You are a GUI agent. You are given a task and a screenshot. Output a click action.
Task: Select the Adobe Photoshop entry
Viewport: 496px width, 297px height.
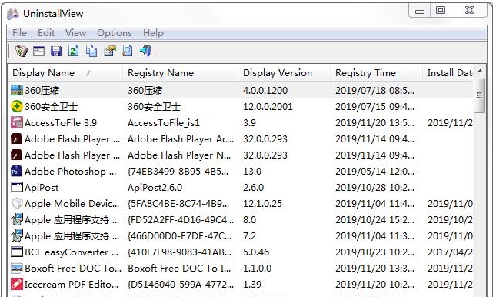point(71,172)
